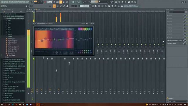This screenshot has height=106, width=188.
Task: Toggle the overdub/blend recording icon
Action: 64,2
